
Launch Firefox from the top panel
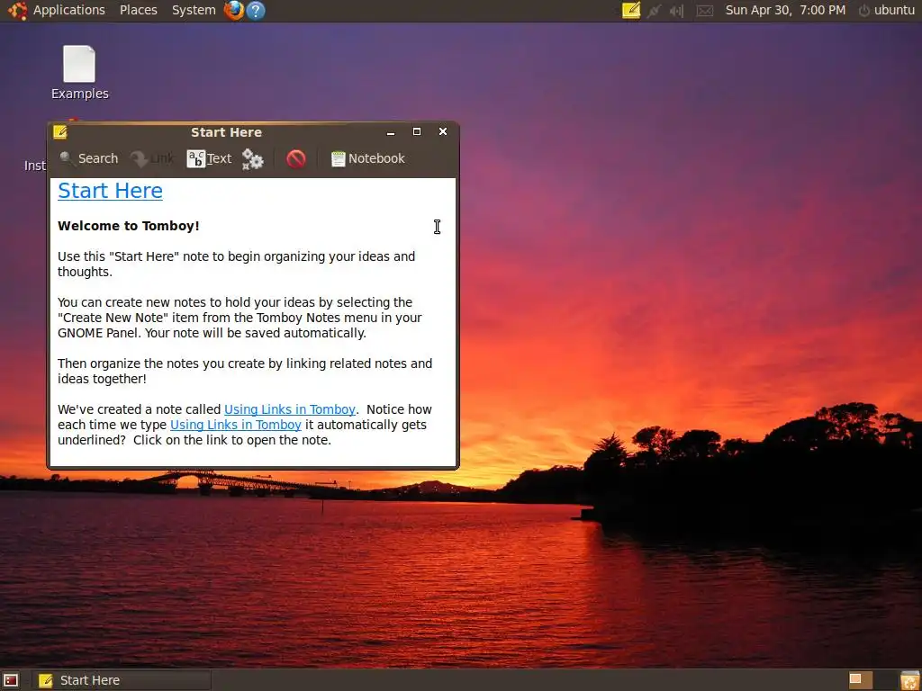pyautogui.click(x=234, y=10)
